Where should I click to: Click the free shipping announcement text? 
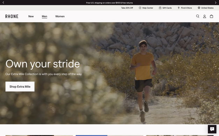pyautogui.click(x=109, y=3)
